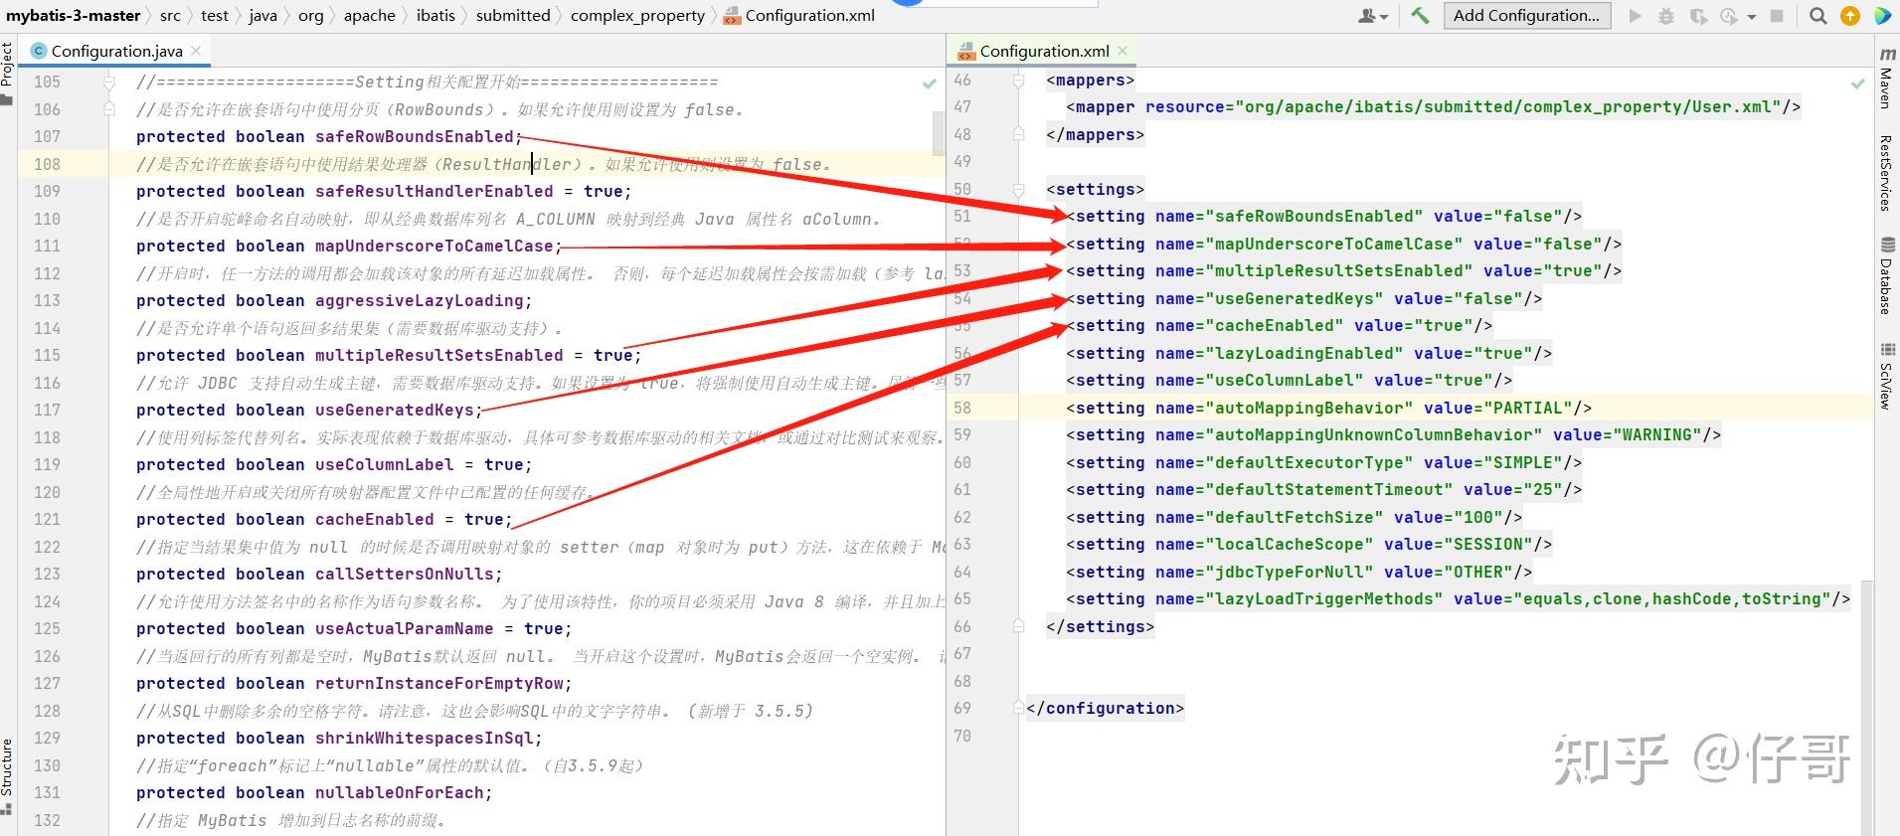The width and height of the screenshot is (1900, 836).
Task: Click line number 108 in Java gutter
Action: click(x=47, y=164)
